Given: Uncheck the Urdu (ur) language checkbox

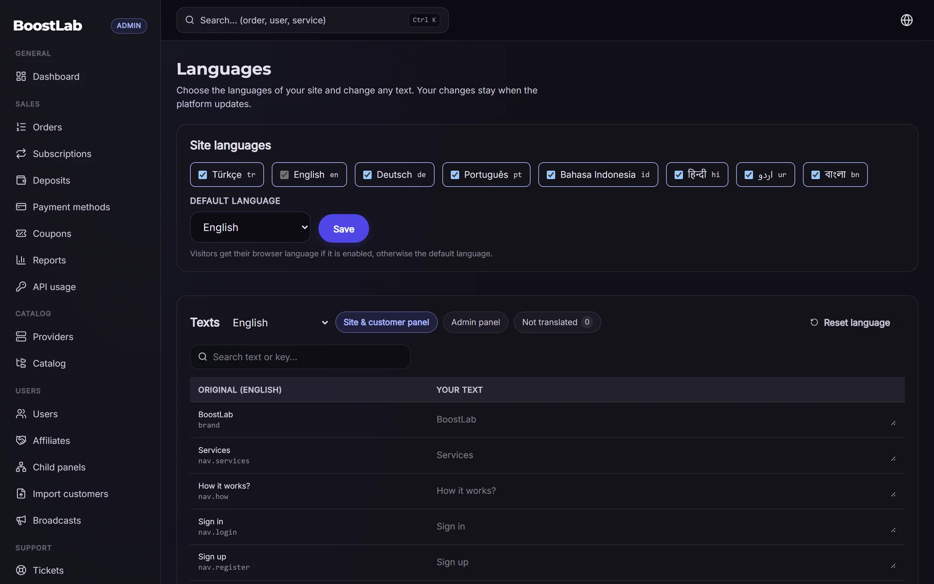Looking at the screenshot, I should click(749, 175).
